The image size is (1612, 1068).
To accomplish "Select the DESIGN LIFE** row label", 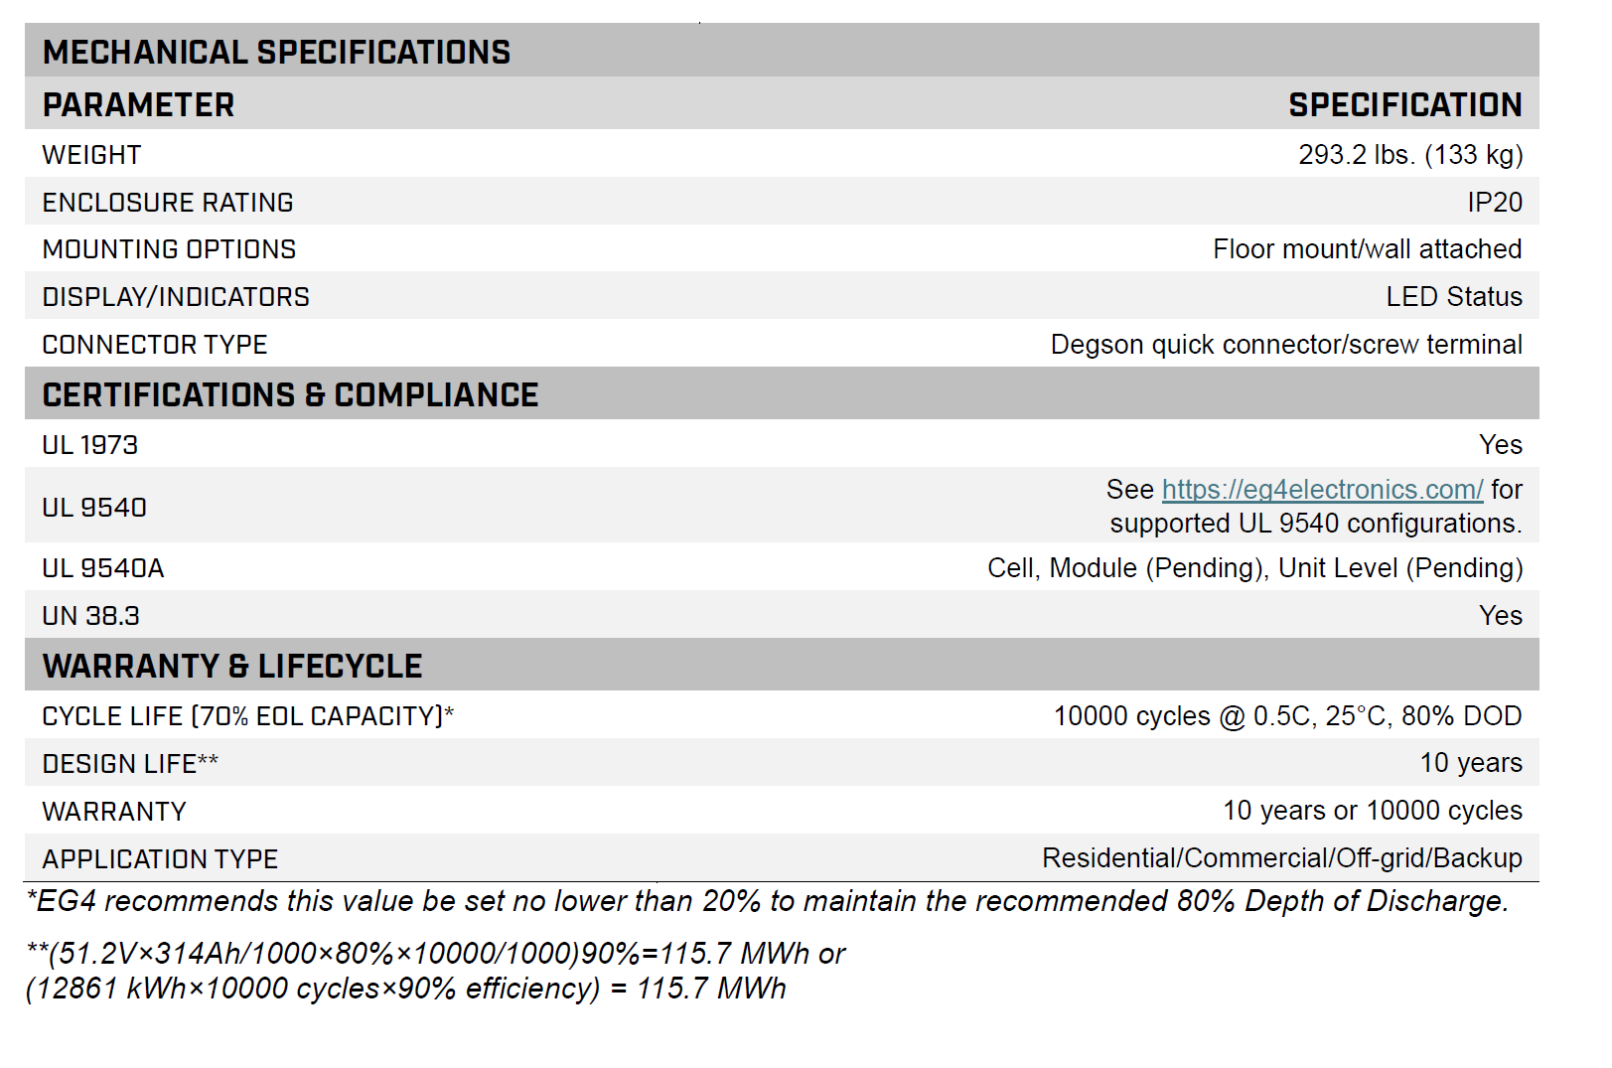I will [130, 764].
